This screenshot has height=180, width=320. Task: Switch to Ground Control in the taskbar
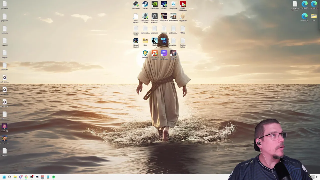coord(37,177)
